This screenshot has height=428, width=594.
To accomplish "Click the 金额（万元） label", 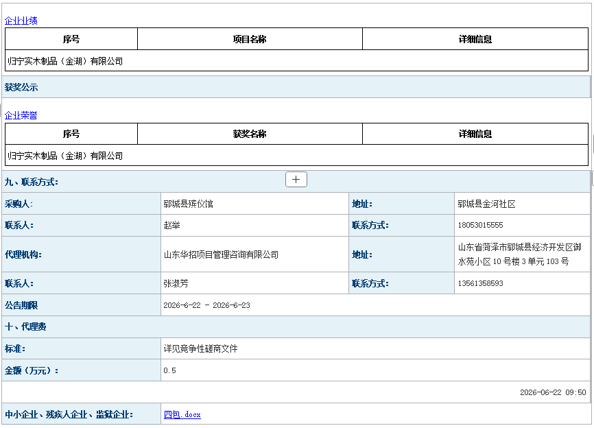I will pos(32,370).
